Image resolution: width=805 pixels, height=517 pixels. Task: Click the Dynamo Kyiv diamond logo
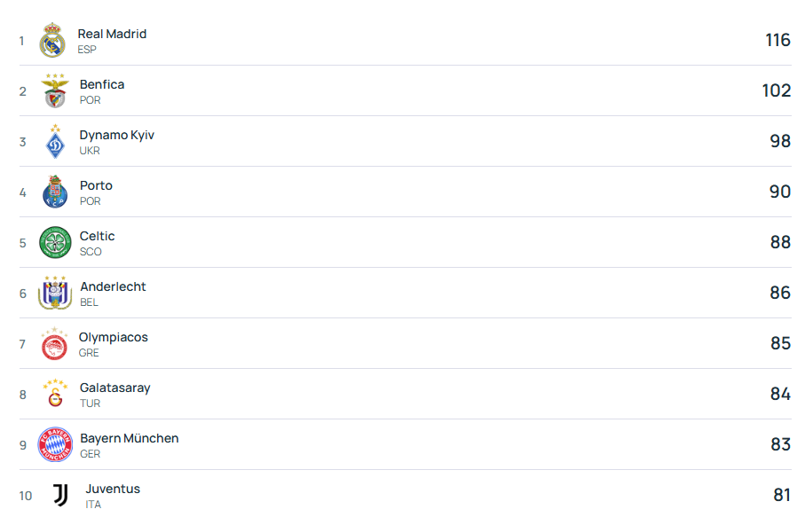click(x=55, y=142)
